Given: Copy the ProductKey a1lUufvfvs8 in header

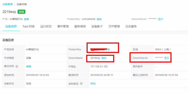Looking at the screenshot, I should coord(99,19).
